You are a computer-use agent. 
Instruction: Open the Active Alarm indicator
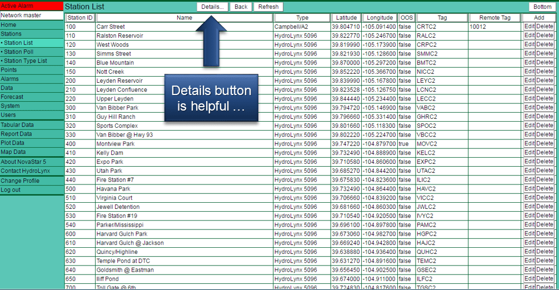click(x=32, y=6)
